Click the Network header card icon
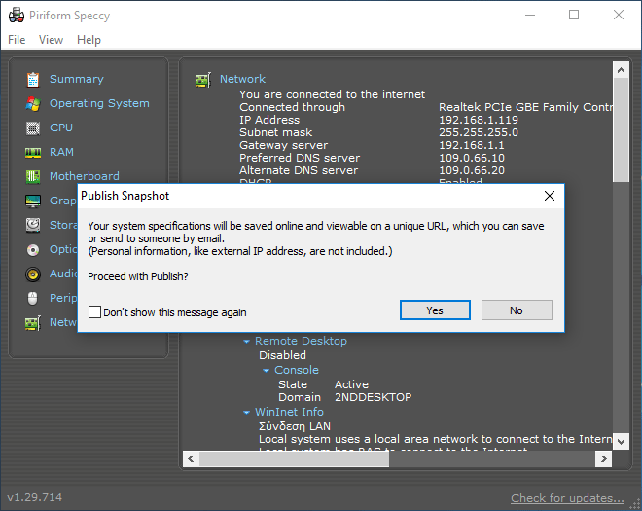Image resolution: width=642 pixels, height=511 pixels. tap(203, 80)
